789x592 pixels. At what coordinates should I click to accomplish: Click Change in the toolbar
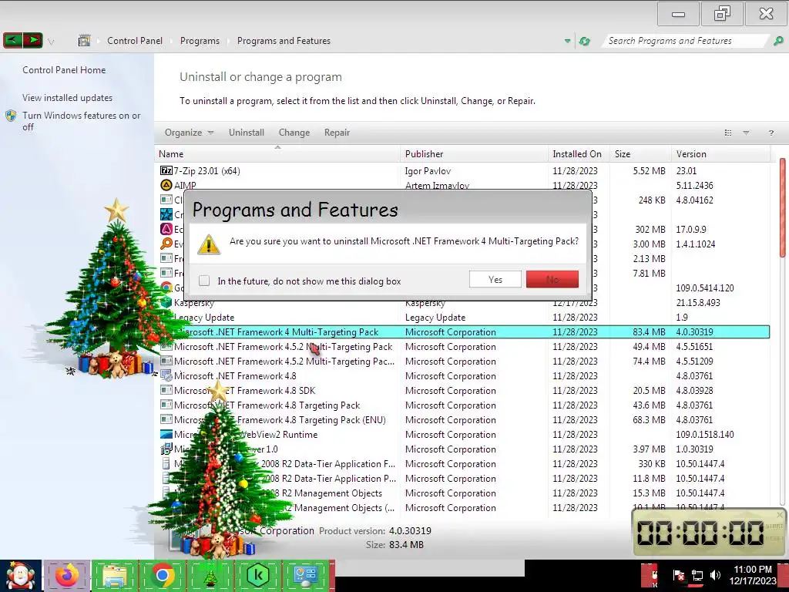point(294,133)
